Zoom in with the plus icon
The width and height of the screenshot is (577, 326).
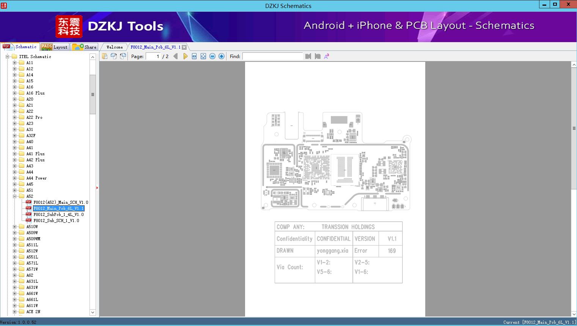[222, 56]
